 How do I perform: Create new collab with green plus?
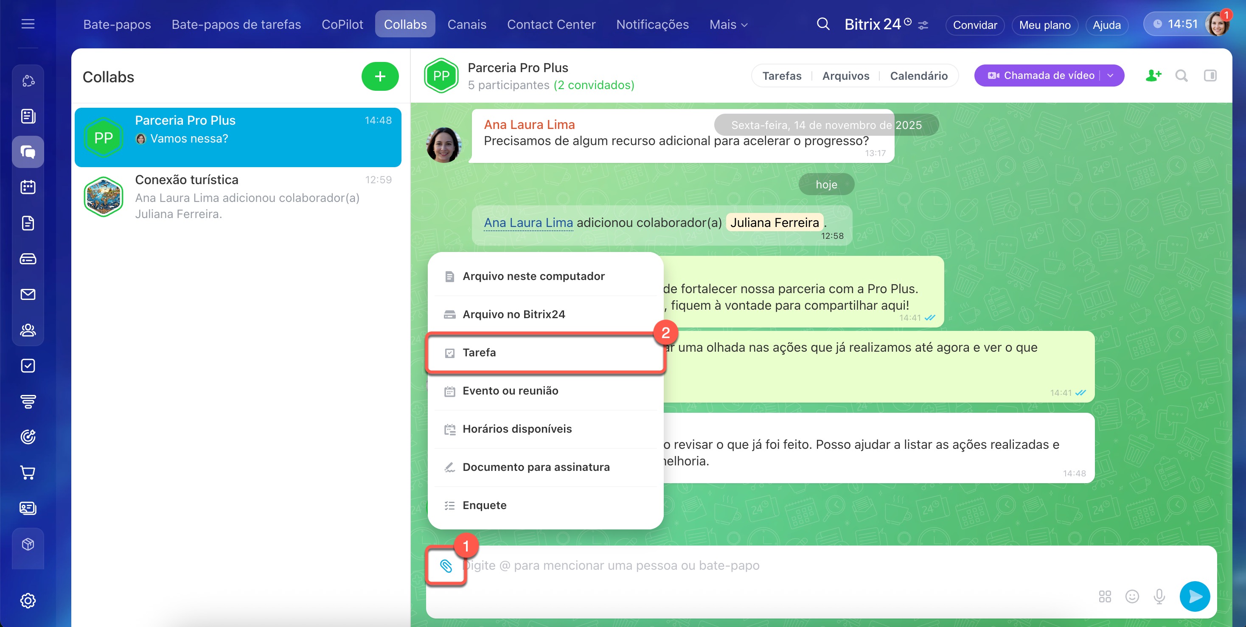click(380, 76)
